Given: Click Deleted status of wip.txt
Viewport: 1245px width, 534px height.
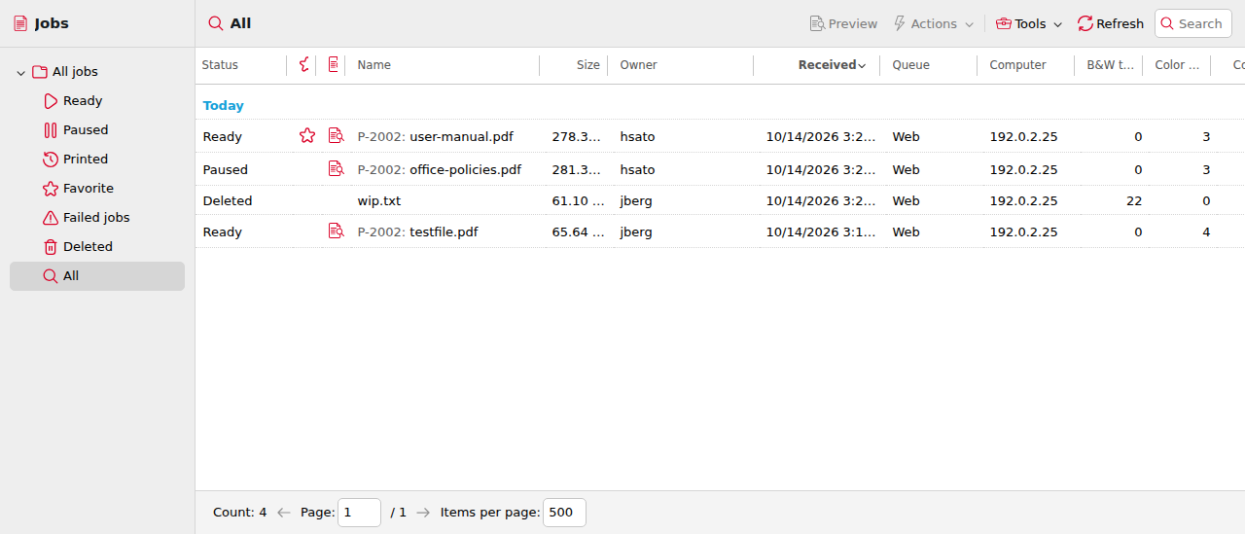Looking at the screenshot, I should pos(228,201).
